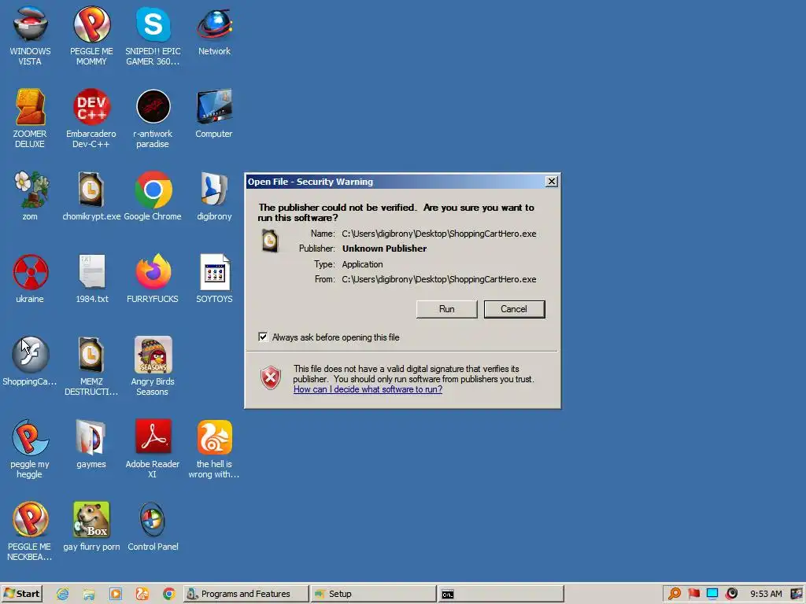This screenshot has width=806, height=604.
Task: Open the Control Panel desktop icon
Action: tap(153, 527)
